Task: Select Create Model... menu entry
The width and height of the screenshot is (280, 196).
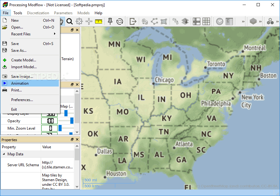Action: tap(30, 60)
